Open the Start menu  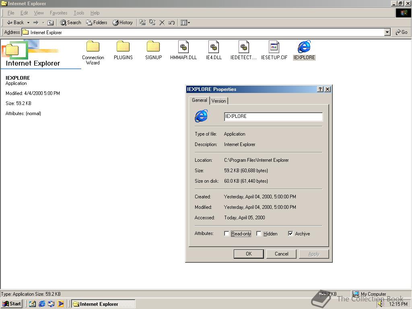(12, 304)
